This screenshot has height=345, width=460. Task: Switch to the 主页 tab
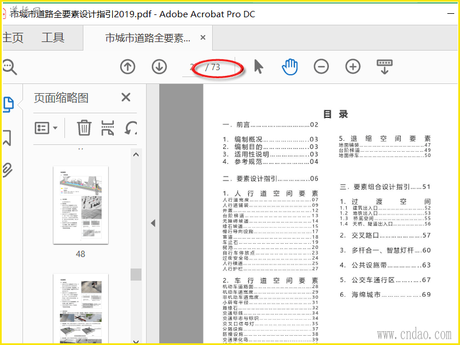tap(13, 37)
